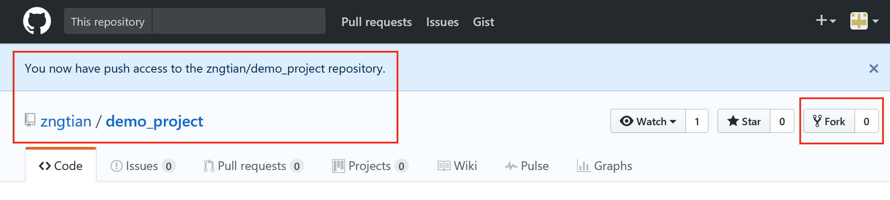
Task: Dismiss the push access notification banner
Action: 873,69
